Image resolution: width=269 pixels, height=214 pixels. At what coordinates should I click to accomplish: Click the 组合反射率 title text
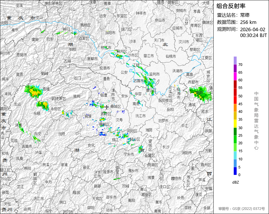(x=231, y=6)
